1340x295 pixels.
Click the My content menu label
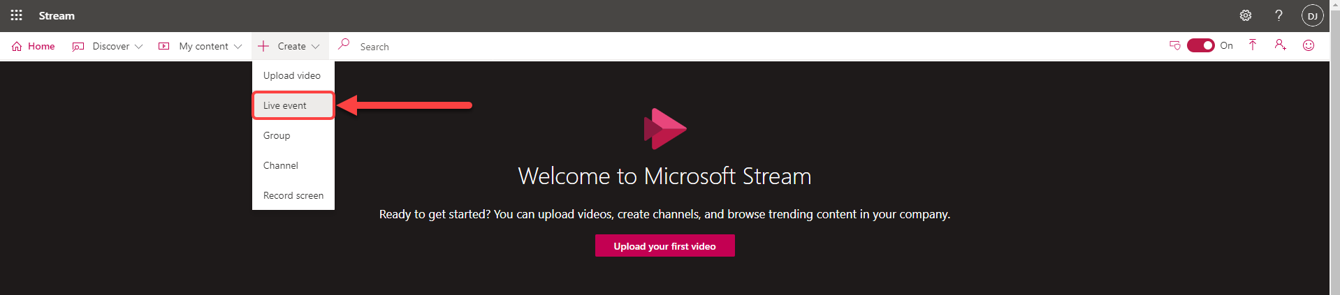(x=203, y=46)
